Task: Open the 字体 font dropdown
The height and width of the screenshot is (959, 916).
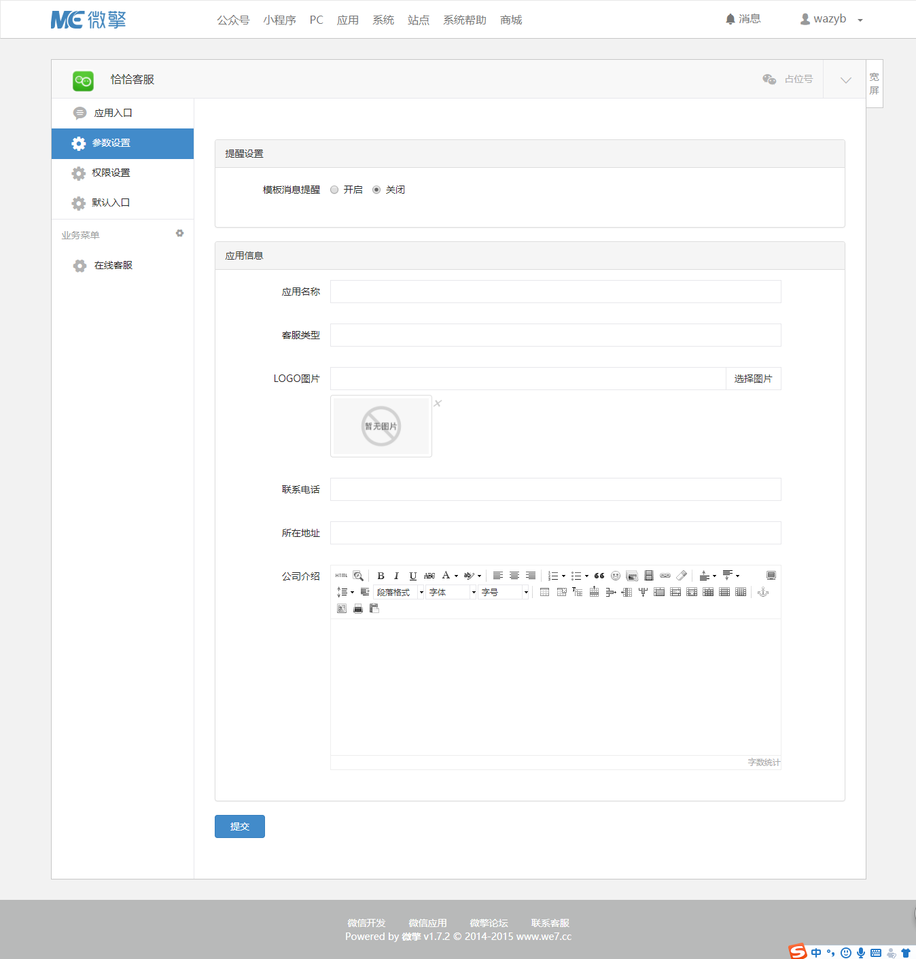Action: point(452,592)
